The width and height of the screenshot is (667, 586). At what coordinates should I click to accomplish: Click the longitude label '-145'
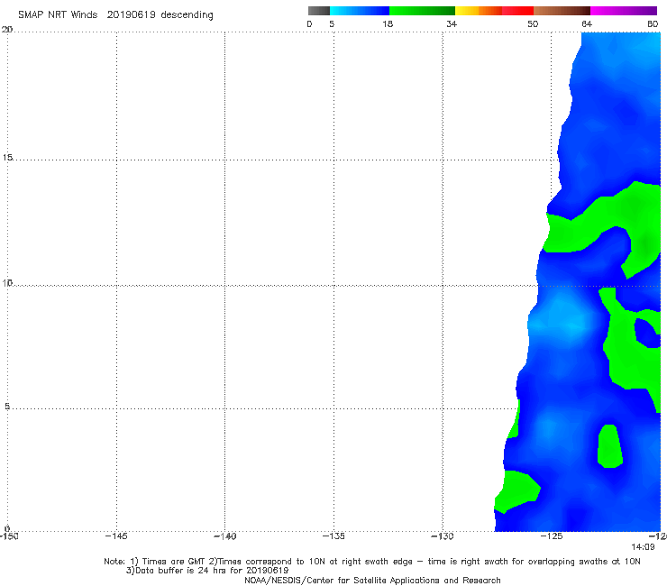click(x=116, y=536)
